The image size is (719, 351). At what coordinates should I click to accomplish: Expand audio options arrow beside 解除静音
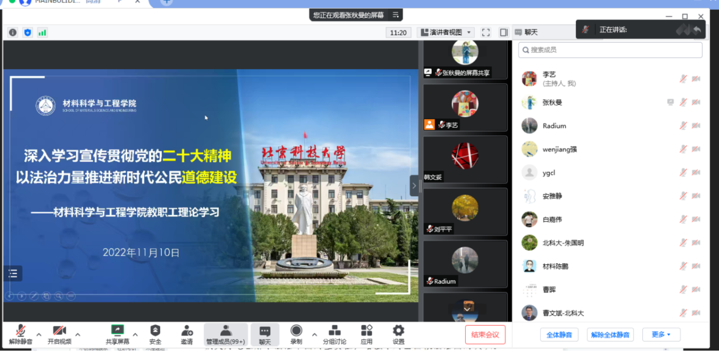(39, 334)
